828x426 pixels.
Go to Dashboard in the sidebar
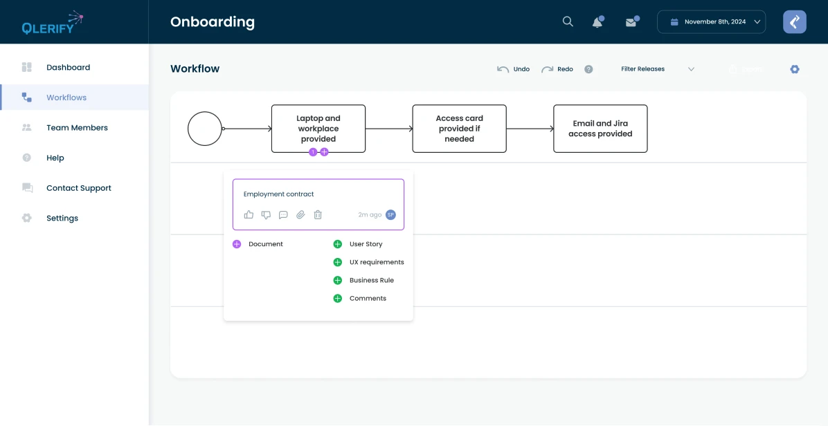[x=68, y=67]
